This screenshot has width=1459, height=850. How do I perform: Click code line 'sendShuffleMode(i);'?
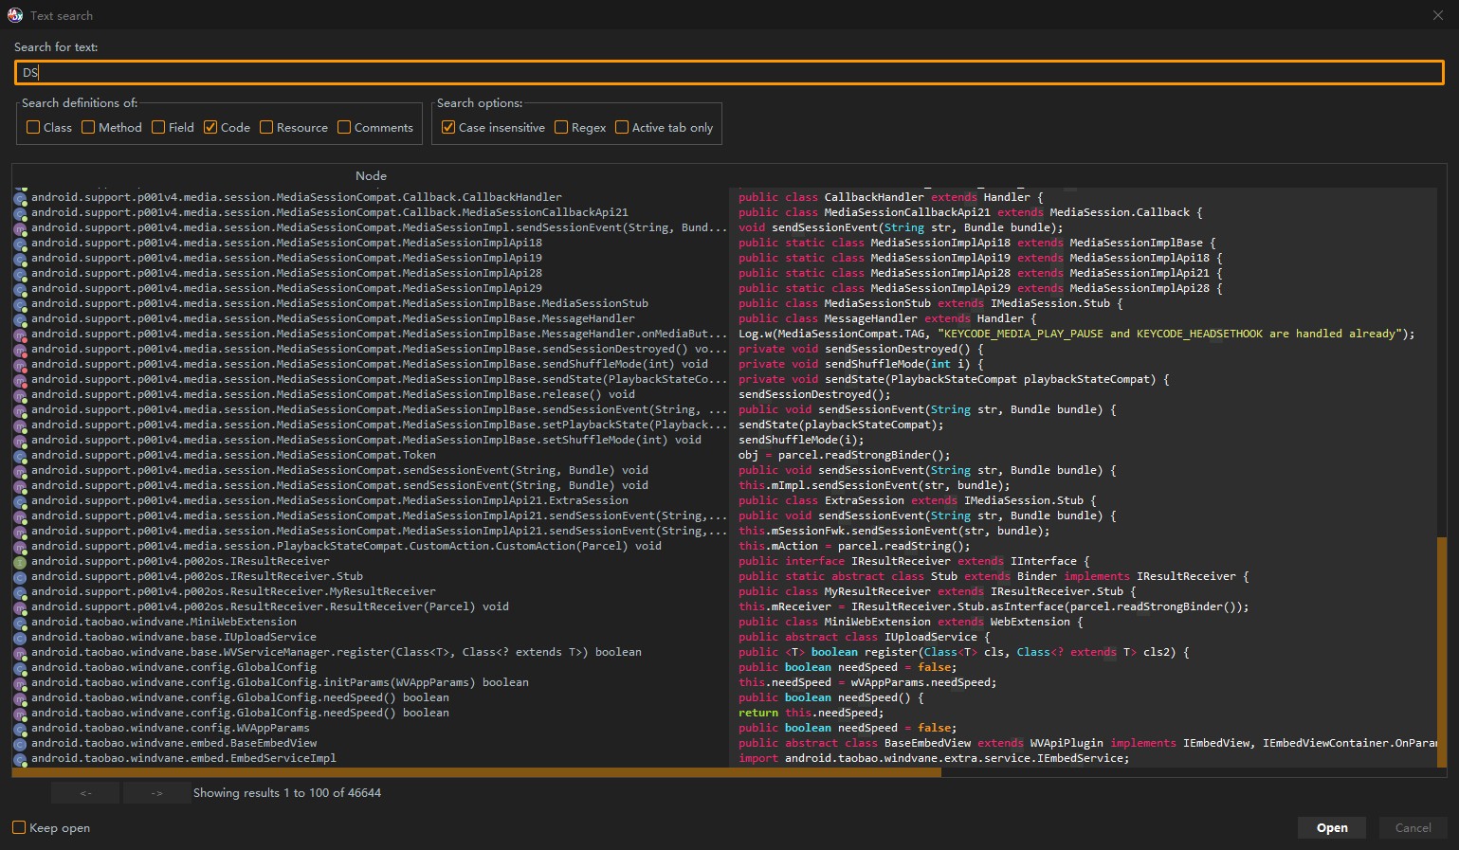pyautogui.click(x=801, y=440)
